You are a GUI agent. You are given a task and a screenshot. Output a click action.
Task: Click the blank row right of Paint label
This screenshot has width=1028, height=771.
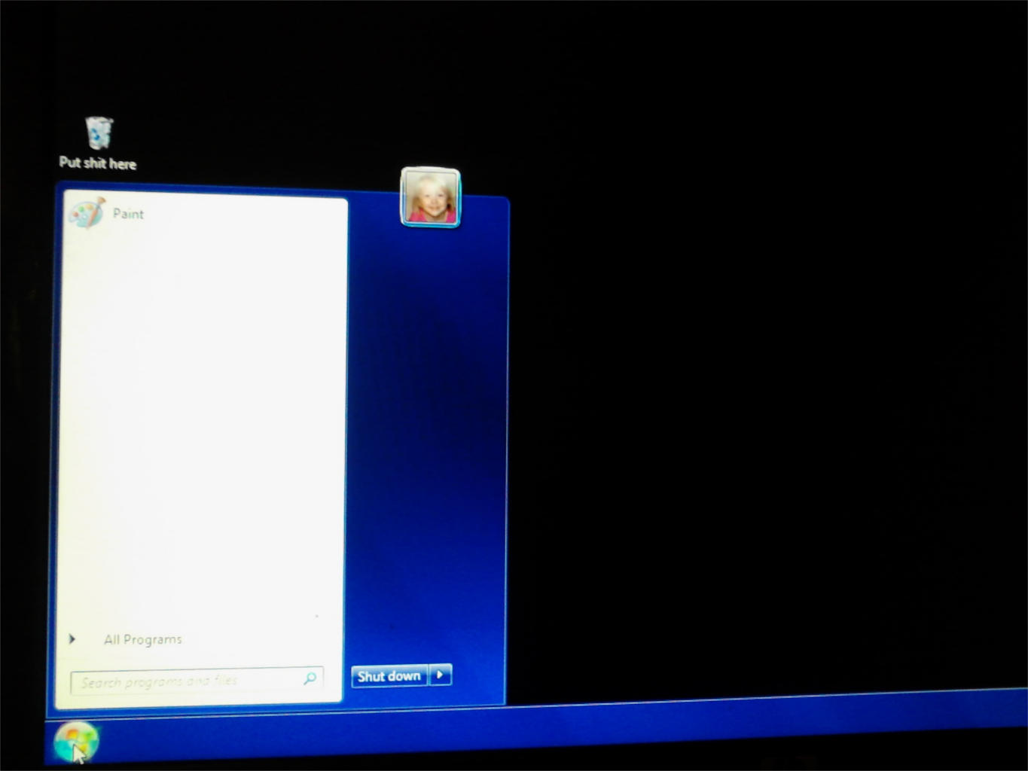249,214
